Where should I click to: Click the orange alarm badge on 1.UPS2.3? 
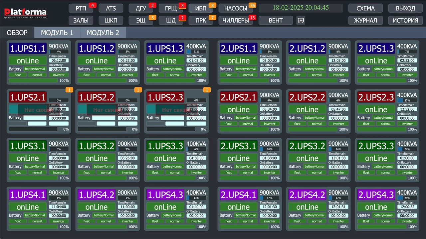click(x=207, y=90)
